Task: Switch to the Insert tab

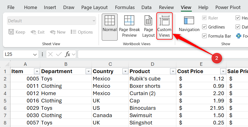Action: click(50, 7)
